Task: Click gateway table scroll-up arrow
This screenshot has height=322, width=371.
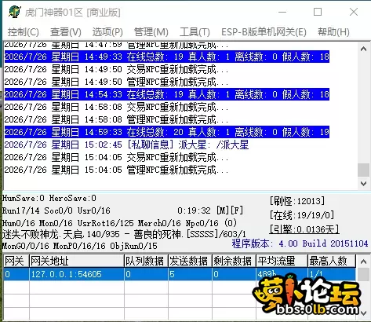Action: click(x=363, y=262)
